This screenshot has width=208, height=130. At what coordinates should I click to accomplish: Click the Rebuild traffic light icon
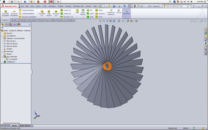click(135, 6)
